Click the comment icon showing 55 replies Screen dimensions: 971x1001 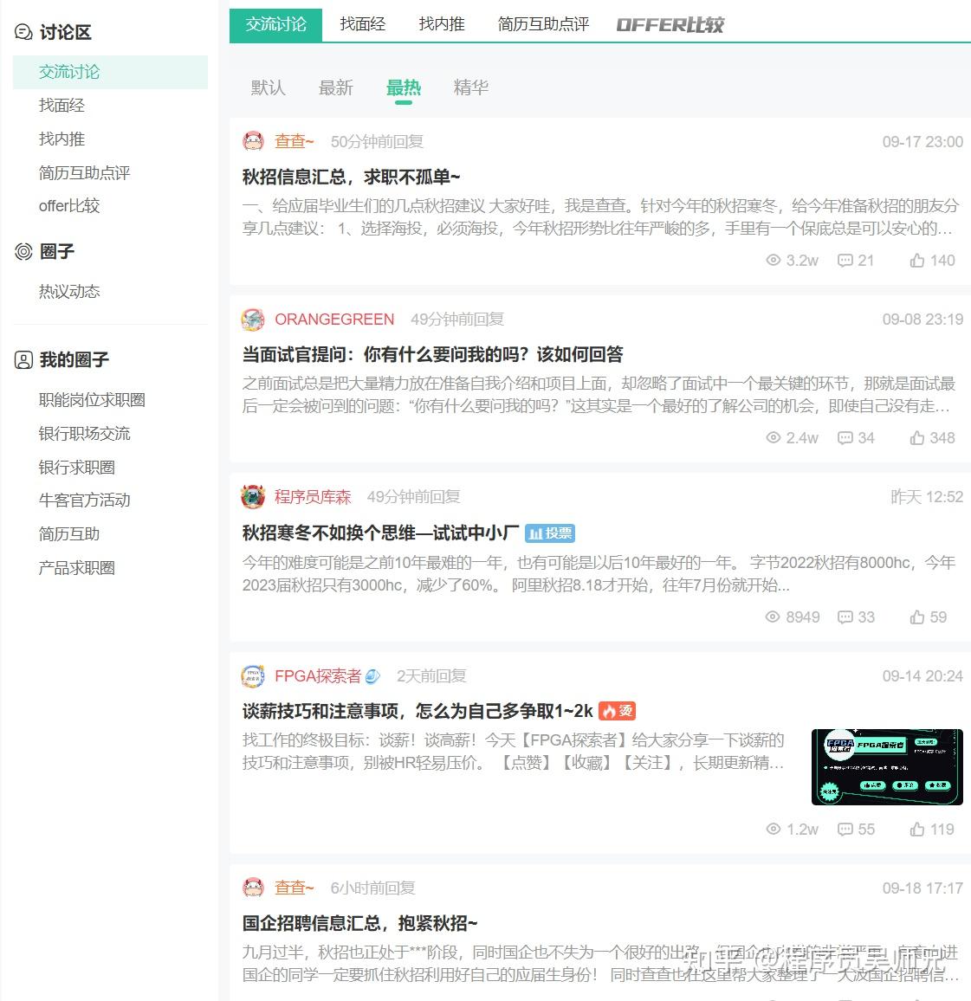point(845,830)
